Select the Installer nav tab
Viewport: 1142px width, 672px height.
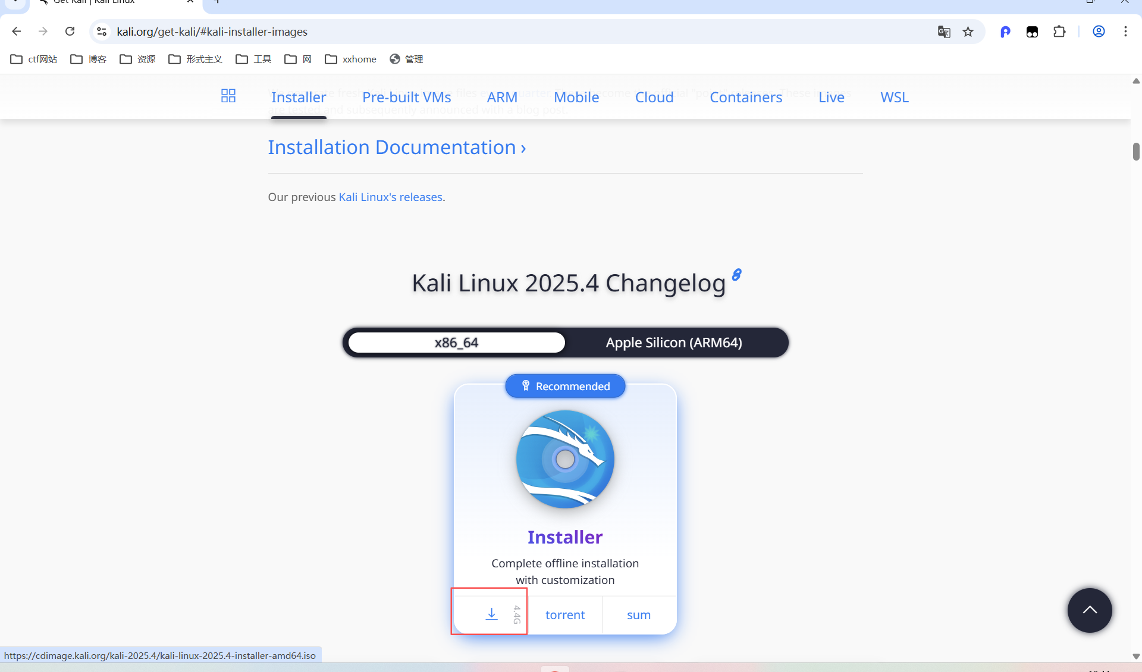(299, 97)
